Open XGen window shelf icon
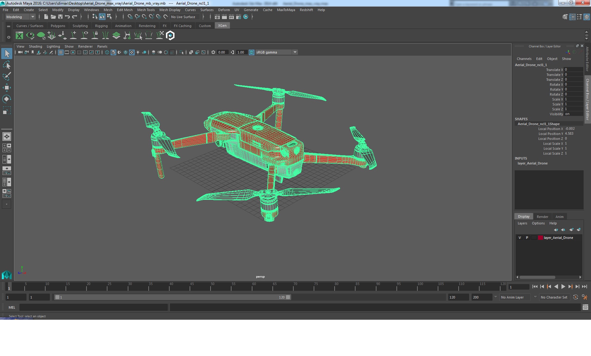This screenshot has height=356, width=591. click(x=19, y=36)
